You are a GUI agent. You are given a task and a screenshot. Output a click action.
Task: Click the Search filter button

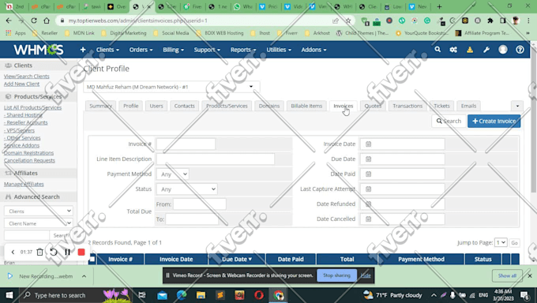(449, 122)
